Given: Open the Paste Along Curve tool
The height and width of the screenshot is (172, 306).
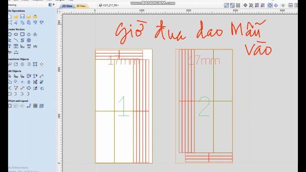Looking at the screenshot, I should [29, 106].
